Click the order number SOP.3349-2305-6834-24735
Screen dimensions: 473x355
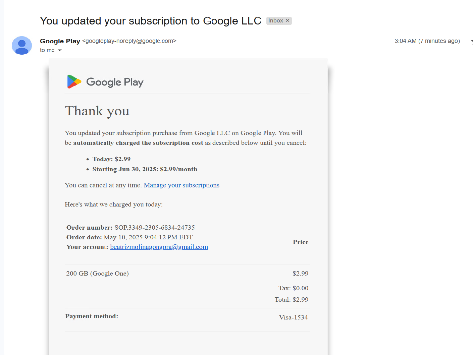click(x=155, y=228)
